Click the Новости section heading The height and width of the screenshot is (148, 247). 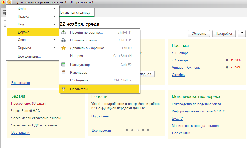click(100, 97)
